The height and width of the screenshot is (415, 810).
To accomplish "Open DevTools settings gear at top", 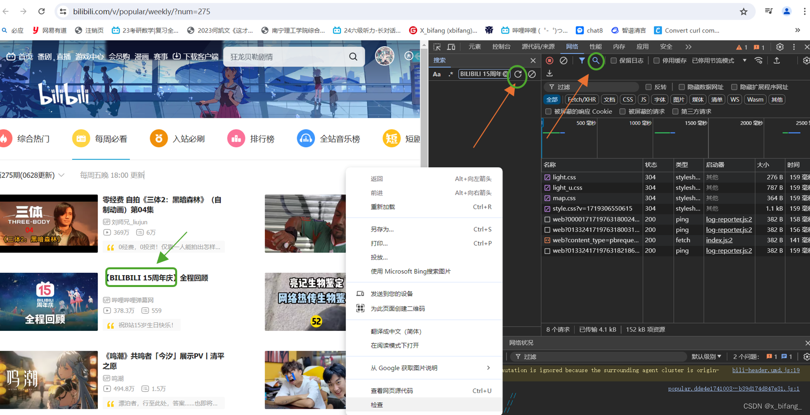I will [779, 47].
